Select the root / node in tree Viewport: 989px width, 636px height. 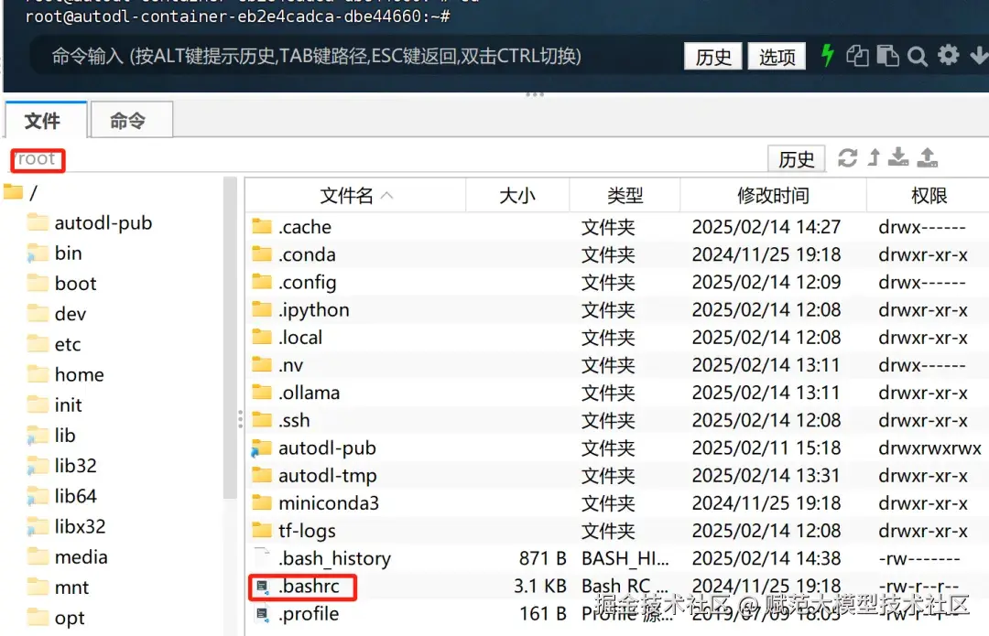pos(21,192)
